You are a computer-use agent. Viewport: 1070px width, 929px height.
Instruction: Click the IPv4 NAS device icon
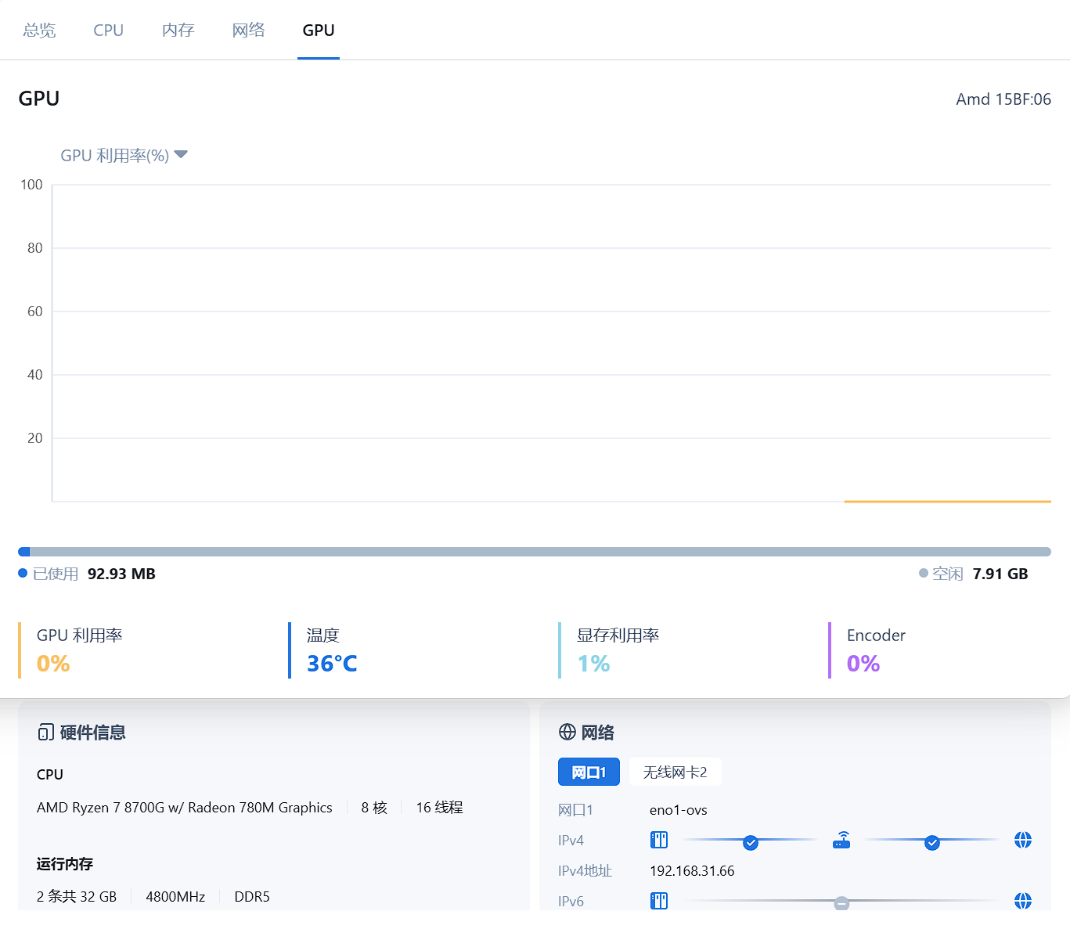pos(659,840)
